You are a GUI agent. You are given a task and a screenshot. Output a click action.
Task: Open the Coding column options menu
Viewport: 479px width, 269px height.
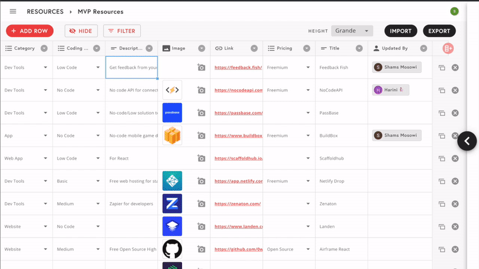click(x=96, y=48)
